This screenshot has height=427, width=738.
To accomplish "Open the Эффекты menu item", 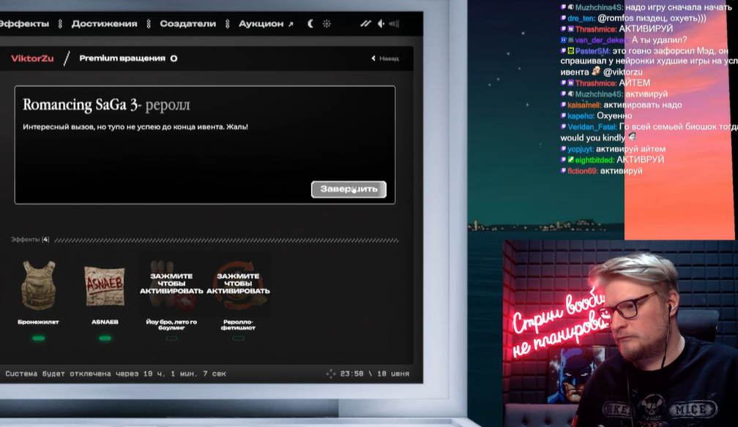I will coord(24,23).
